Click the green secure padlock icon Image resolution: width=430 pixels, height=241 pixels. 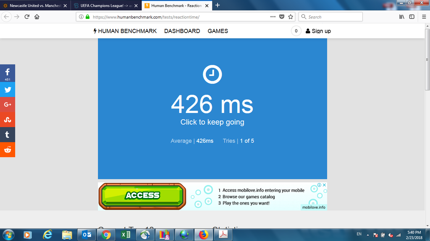87,17
